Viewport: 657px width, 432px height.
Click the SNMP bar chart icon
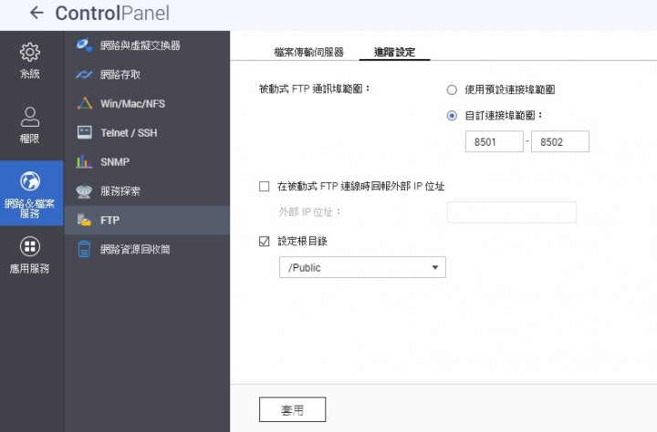tap(84, 161)
